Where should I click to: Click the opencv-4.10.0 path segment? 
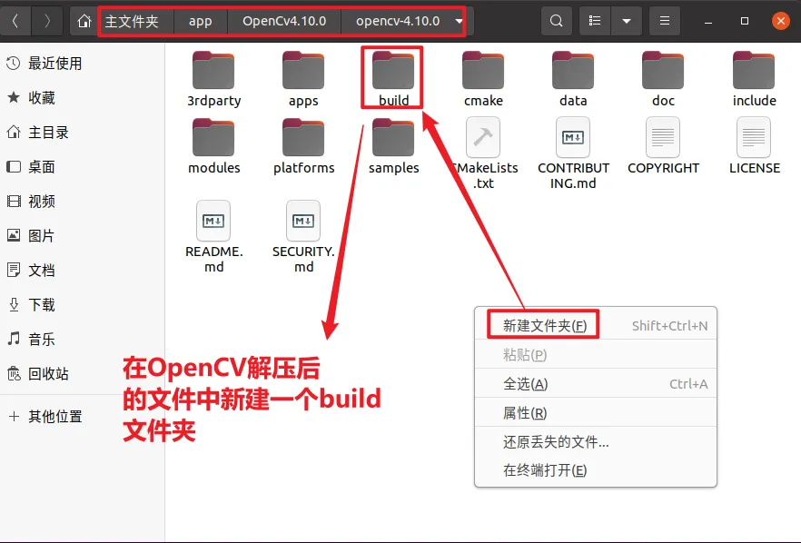click(398, 21)
